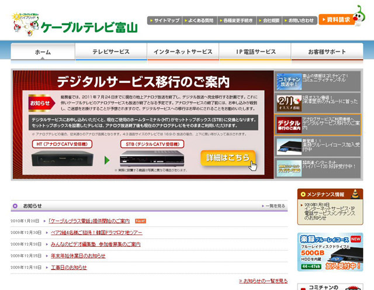This screenshot has height=290, width=374.
Task: Click the コミチャンの banner at page bottom
Action: click(330, 286)
